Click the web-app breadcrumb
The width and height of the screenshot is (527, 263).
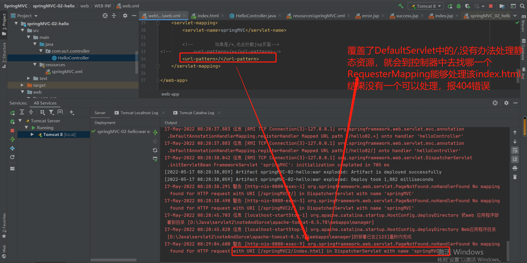pos(170,94)
